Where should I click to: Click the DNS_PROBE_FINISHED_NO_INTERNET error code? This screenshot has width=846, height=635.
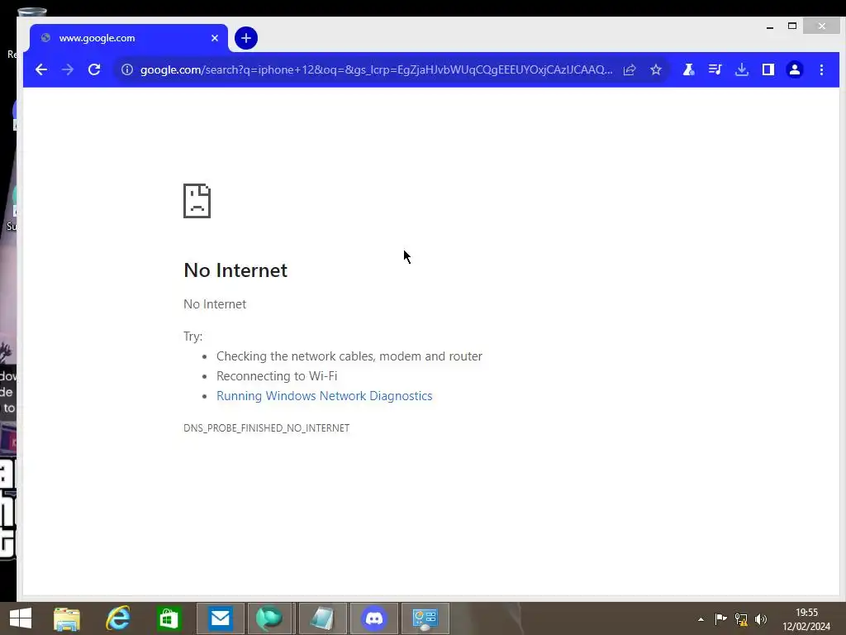(x=267, y=427)
